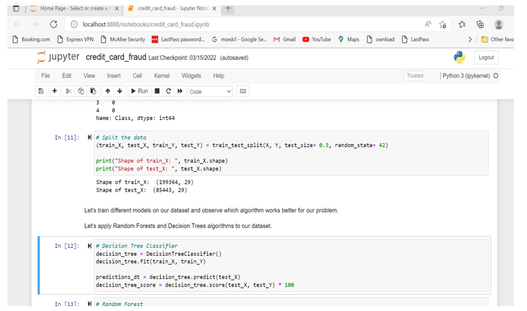Click the Run button

[x=140, y=91]
